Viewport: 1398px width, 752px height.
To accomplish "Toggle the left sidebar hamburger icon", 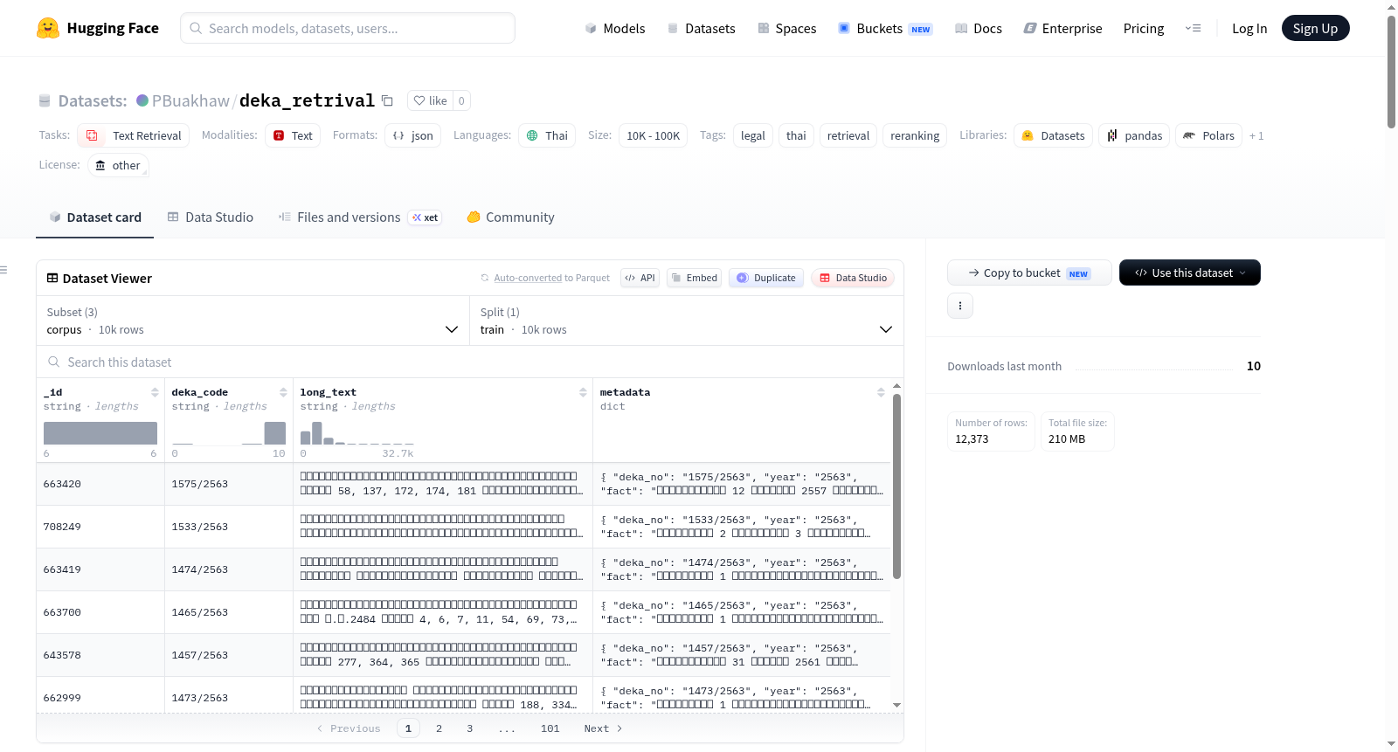I will tap(4, 270).
